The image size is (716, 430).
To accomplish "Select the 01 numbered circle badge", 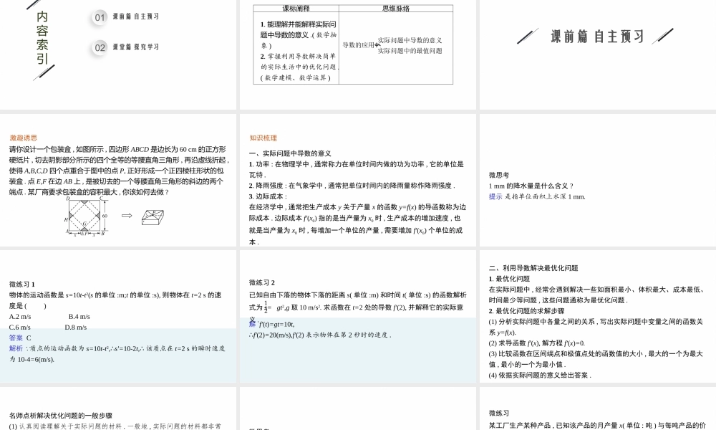I will [x=98, y=18].
